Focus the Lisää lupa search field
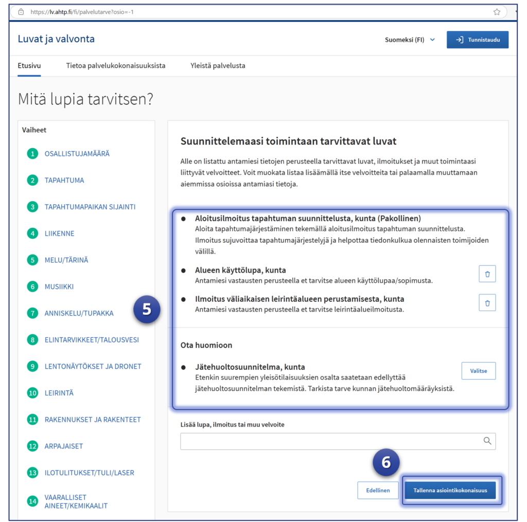Viewport: 527px width, 522px height. pyautogui.click(x=329, y=441)
